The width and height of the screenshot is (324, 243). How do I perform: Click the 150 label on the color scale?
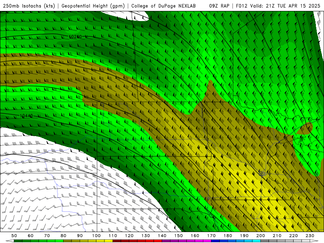coord(179,236)
